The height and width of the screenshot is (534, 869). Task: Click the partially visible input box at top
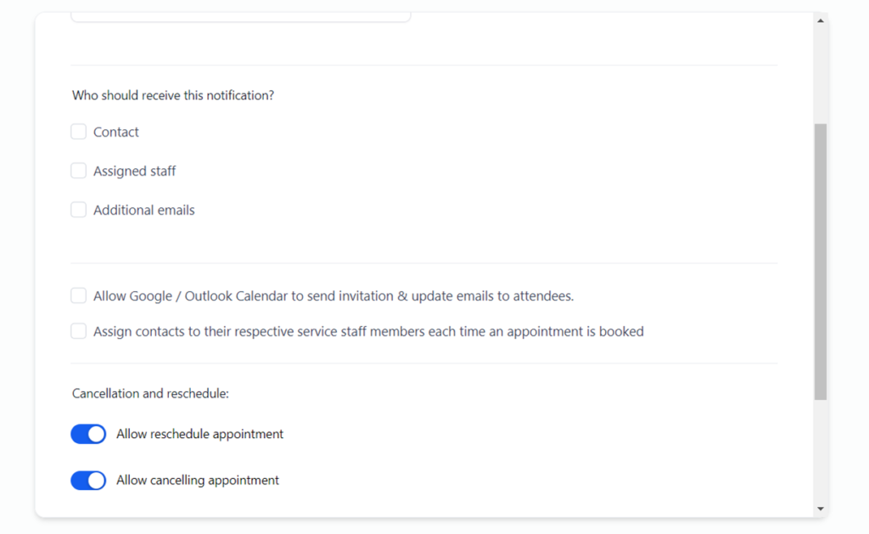[240, 16]
